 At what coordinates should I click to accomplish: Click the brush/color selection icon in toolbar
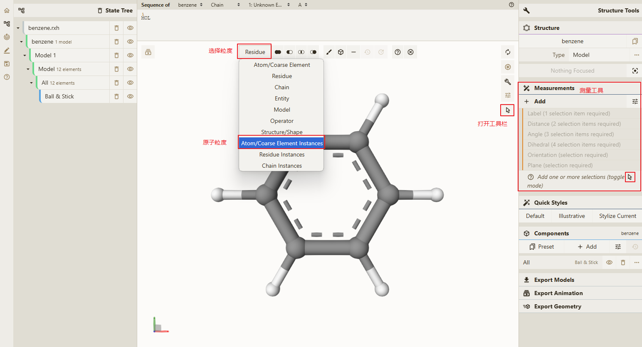[329, 52]
